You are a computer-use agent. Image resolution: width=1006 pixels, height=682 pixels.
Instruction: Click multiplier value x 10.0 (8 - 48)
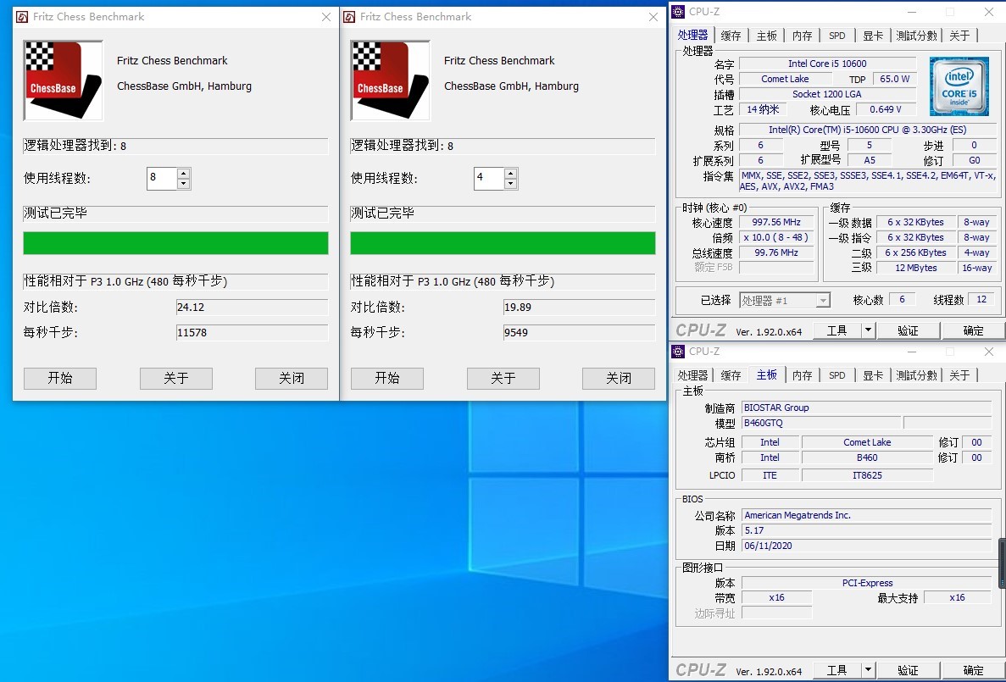[x=776, y=237]
